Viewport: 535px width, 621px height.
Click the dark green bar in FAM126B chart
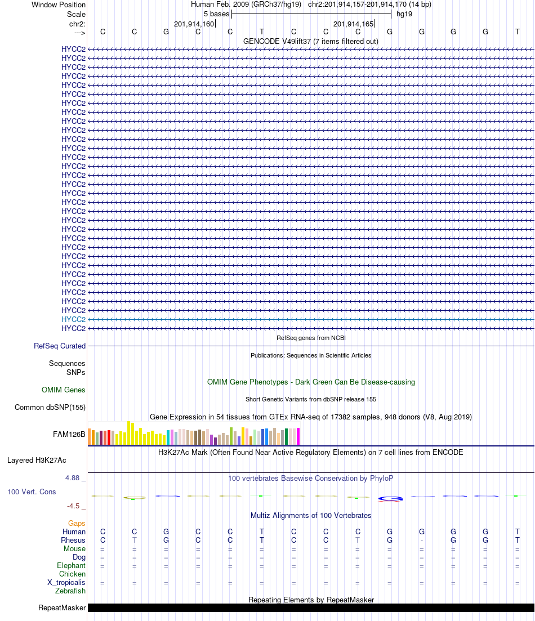pyautogui.click(x=287, y=436)
